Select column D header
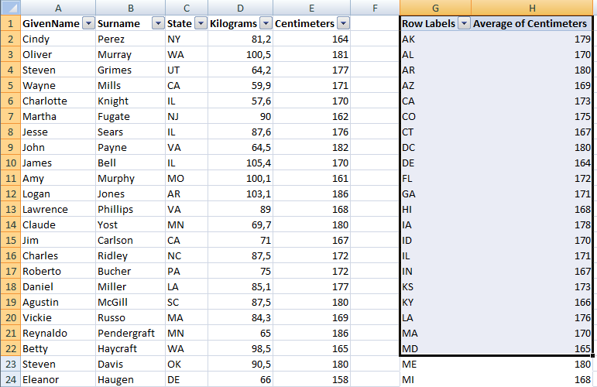Viewport: 597px width, 387px height. click(x=240, y=8)
